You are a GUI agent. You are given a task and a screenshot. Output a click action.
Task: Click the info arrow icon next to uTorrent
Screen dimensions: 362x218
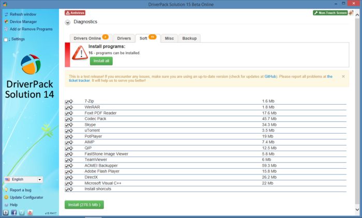[x=71, y=130]
